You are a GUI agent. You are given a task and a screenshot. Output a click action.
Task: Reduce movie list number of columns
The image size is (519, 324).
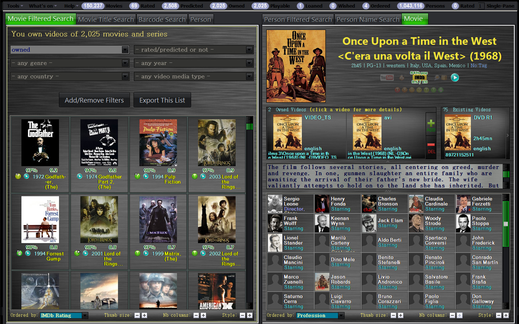tap(196, 315)
